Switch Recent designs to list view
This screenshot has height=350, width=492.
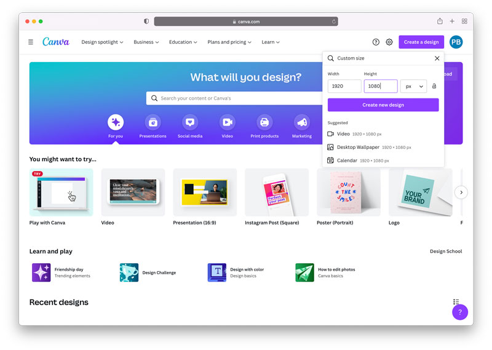pos(456,301)
